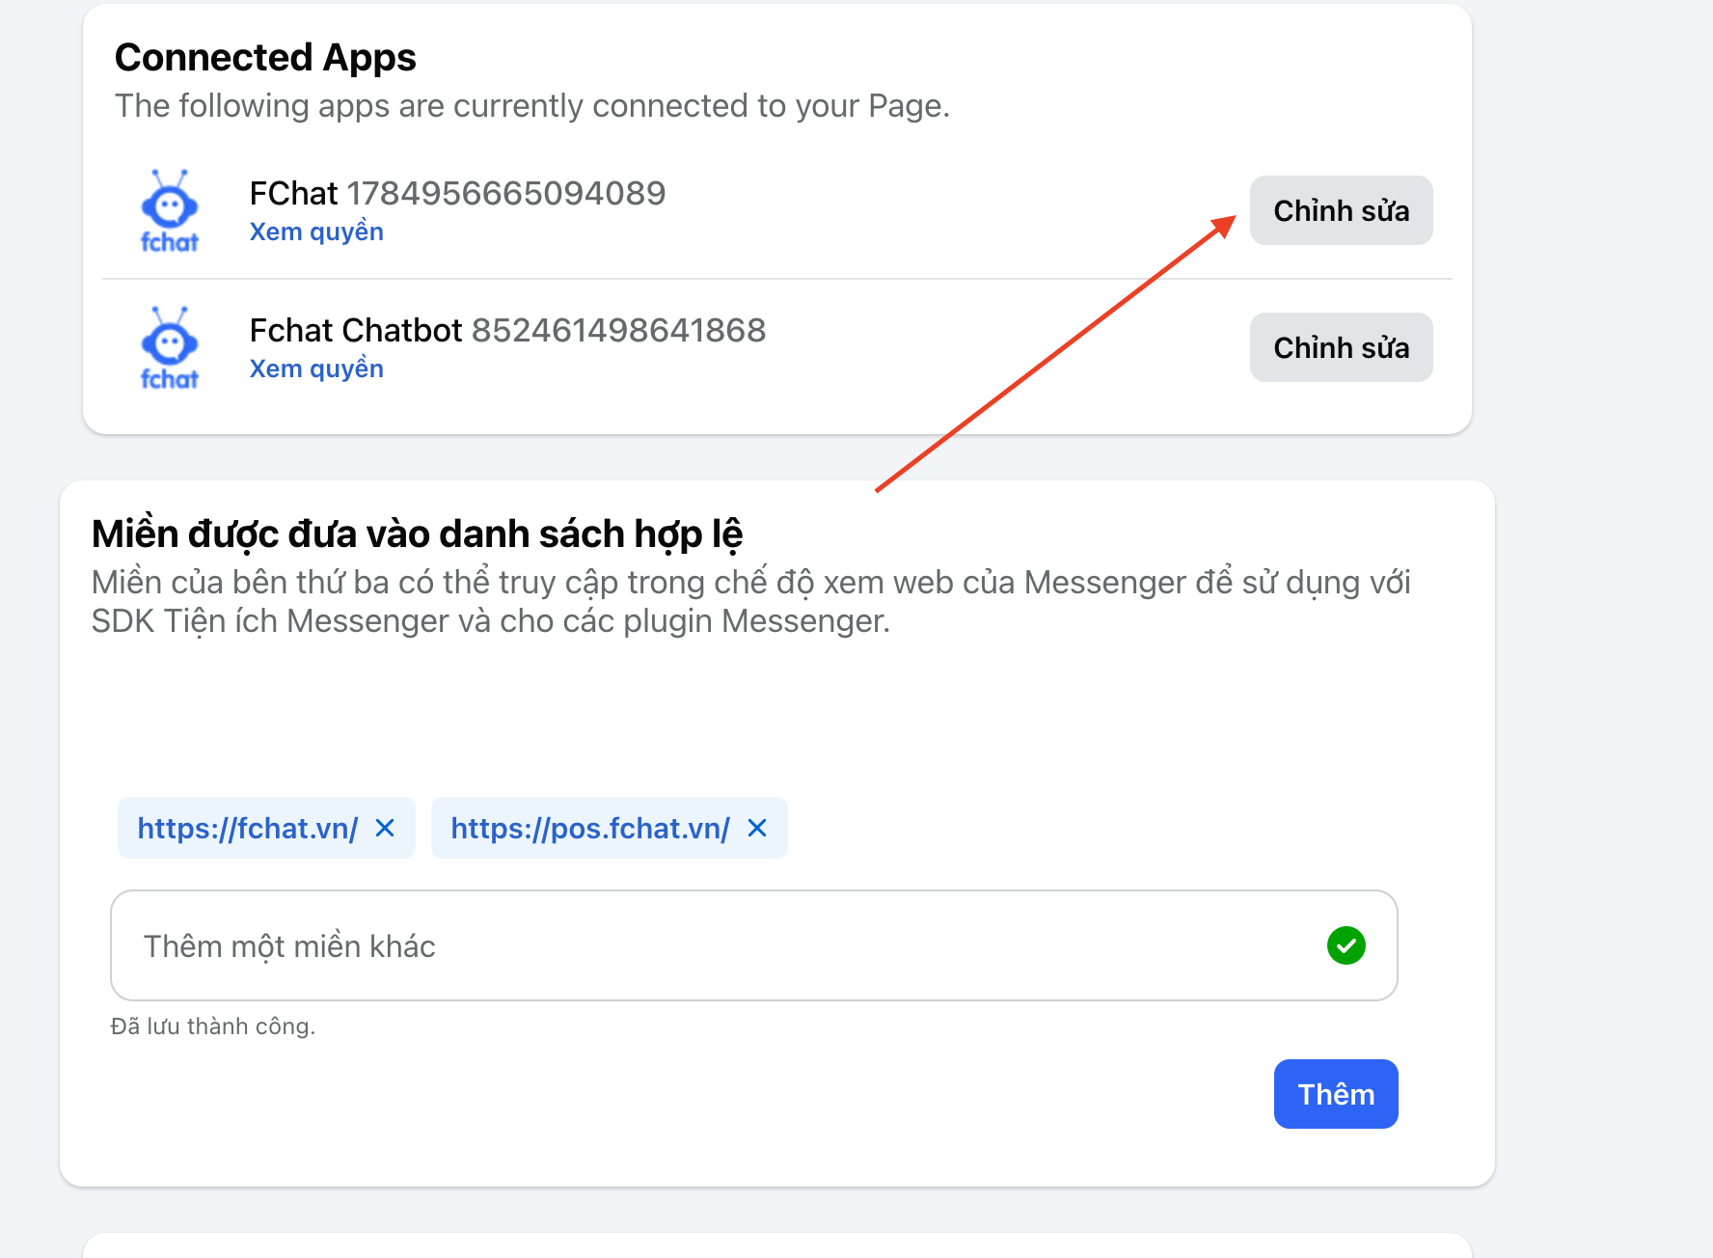The width and height of the screenshot is (1713, 1258).
Task: Click the blue Thêm button
Action: coord(1335,1094)
